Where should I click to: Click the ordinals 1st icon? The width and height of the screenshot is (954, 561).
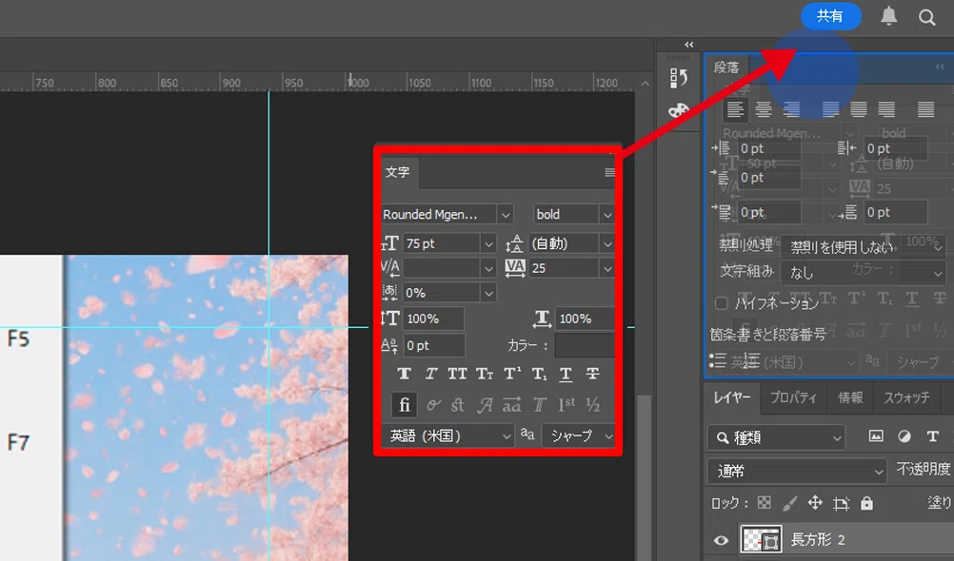point(566,405)
